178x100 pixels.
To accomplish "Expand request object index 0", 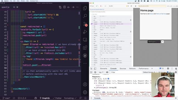I will click(x=95, y=81).
